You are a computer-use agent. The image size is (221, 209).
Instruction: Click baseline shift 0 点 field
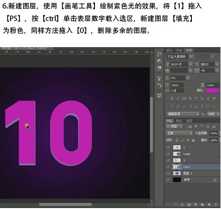pos(177,91)
